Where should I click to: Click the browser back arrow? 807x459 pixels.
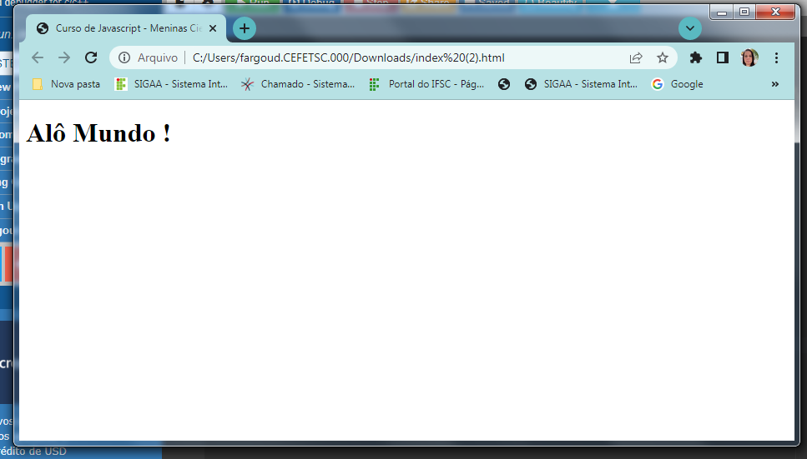(37, 57)
